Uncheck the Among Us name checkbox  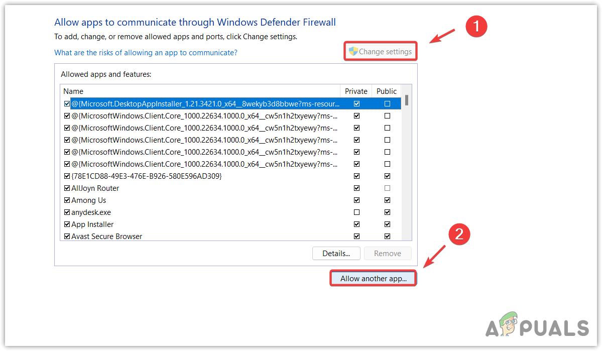pyautogui.click(x=67, y=200)
